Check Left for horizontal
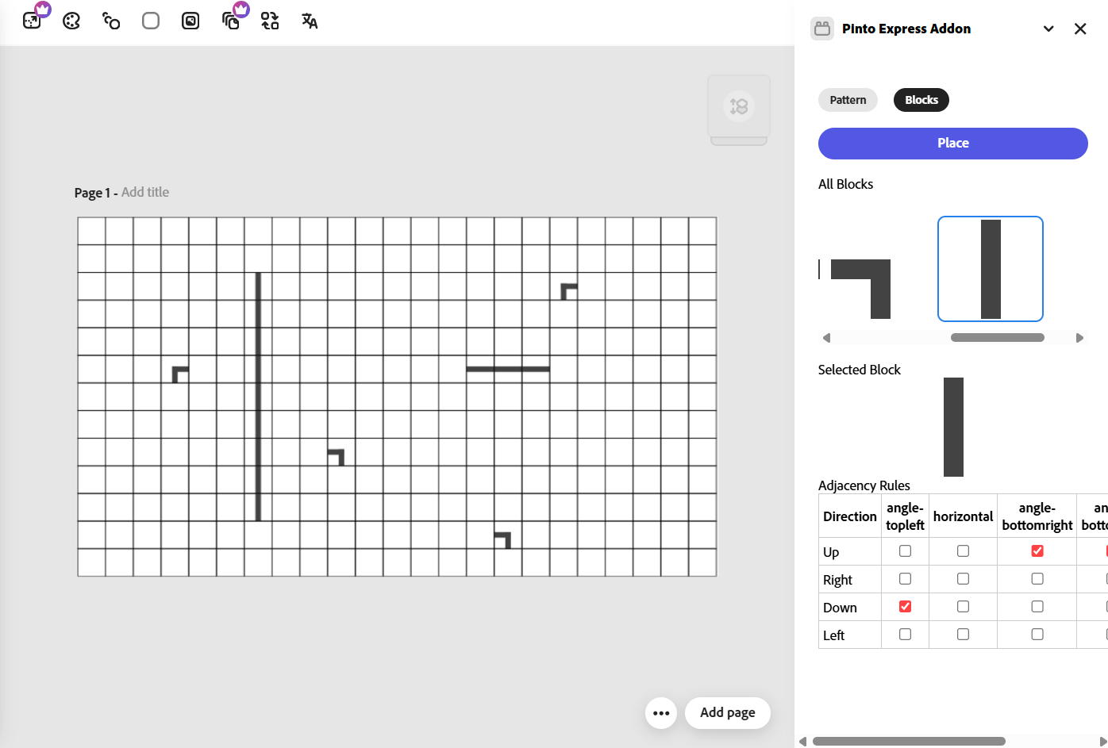The height and width of the screenshot is (748, 1108). point(963,634)
